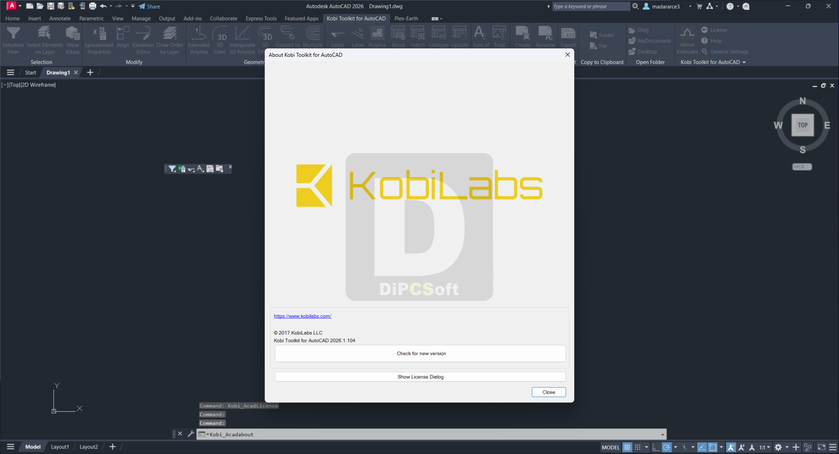This screenshot has height=454, width=839.
Task: Toggle object snap tracking in status bar
Action: [x=702, y=447]
